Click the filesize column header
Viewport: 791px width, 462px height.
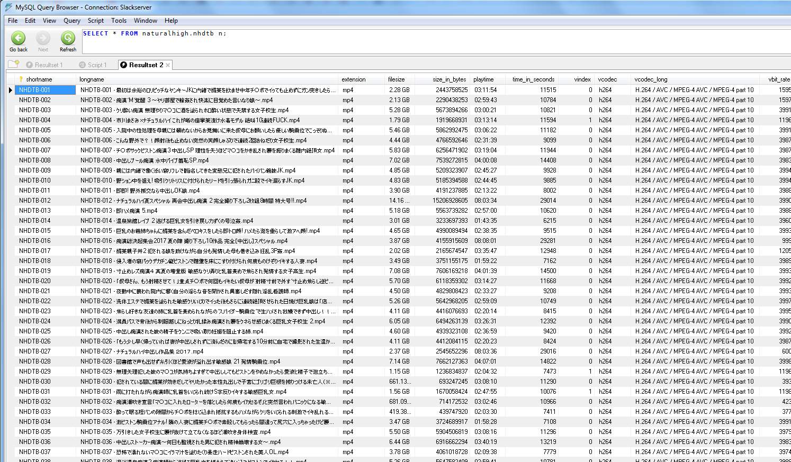[x=396, y=79]
